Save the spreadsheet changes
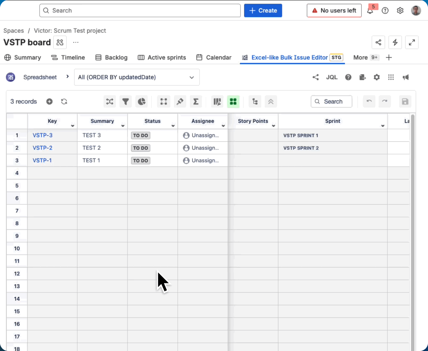Screen dimensions: 428x351 coord(405,101)
